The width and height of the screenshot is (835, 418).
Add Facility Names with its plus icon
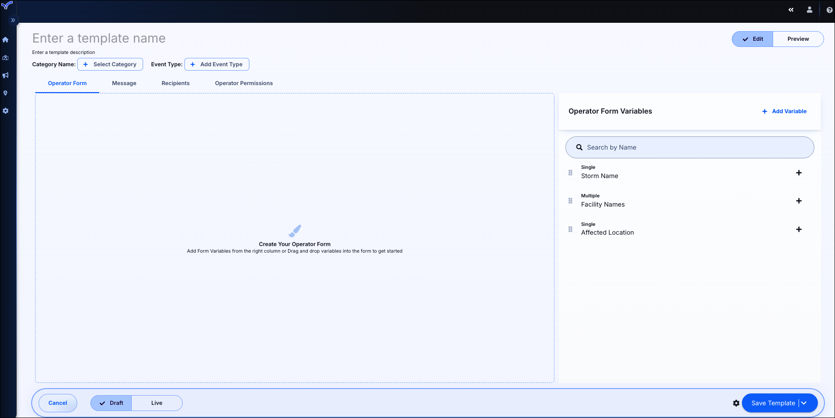pyautogui.click(x=799, y=201)
